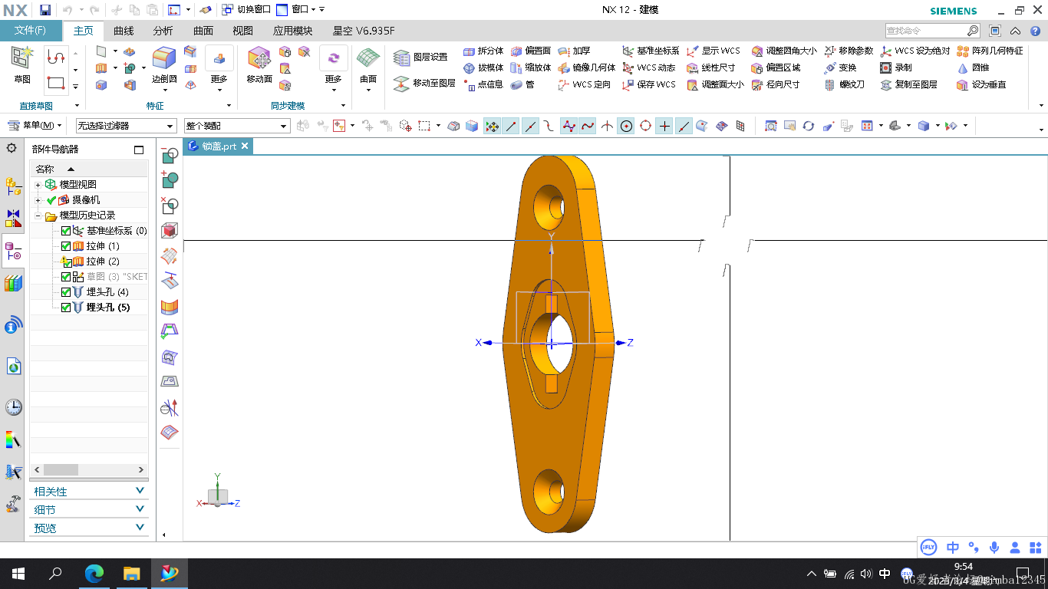Switch to the 应用模块 ribbon tab
Image resolution: width=1048 pixels, height=589 pixels.
tap(292, 31)
